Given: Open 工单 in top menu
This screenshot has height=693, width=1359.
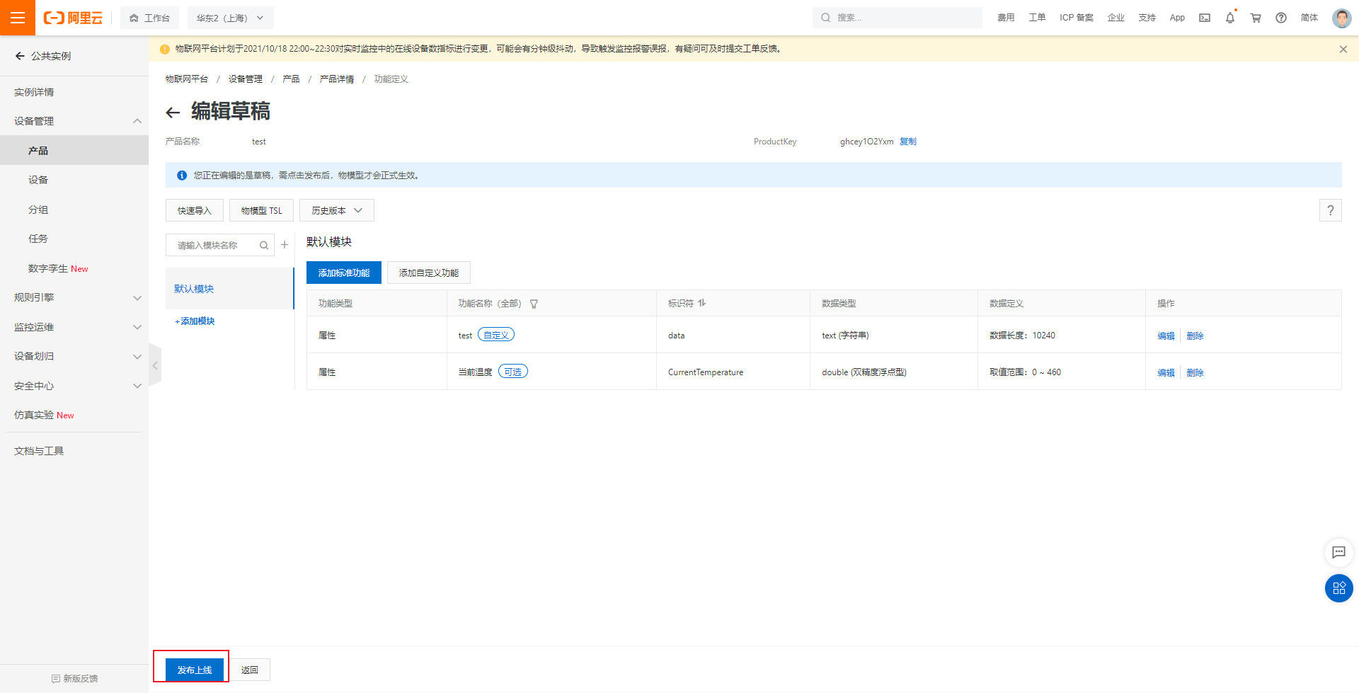Looking at the screenshot, I should tap(1037, 18).
